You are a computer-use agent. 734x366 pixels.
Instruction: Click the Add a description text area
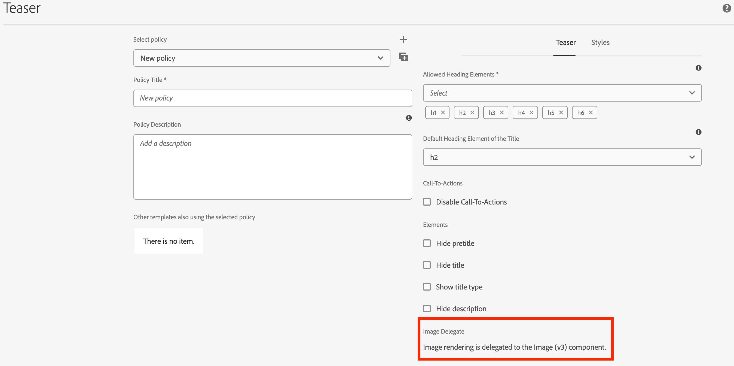coord(273,167)
